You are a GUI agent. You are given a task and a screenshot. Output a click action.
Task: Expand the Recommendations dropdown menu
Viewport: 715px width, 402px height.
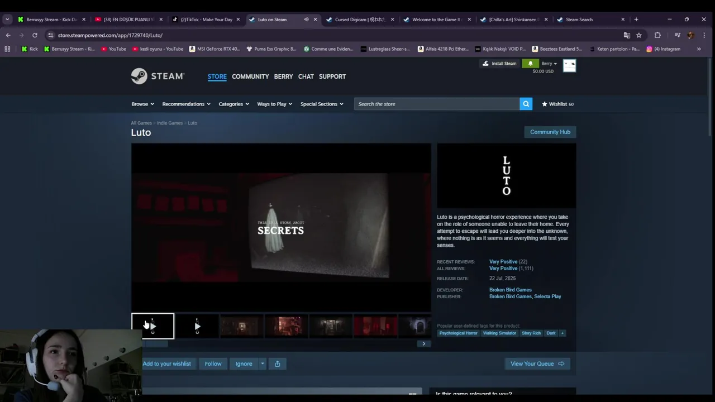click(x=186, y=104)
